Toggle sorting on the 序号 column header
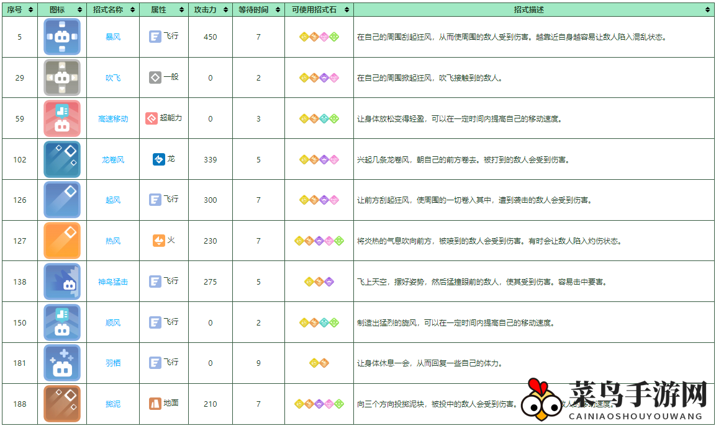 [x=19, y=9]
